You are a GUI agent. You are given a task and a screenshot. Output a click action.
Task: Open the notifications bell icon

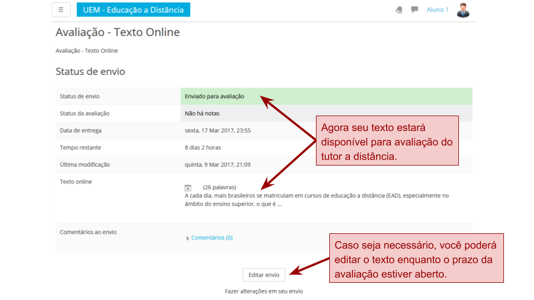399,9
